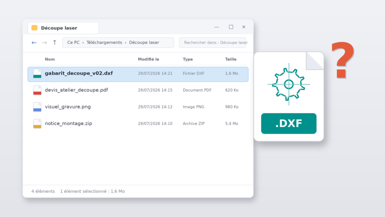This screenshot has height=217, width=385.
Task: Sort by the Taille column header
Action: tap(231, 59)
